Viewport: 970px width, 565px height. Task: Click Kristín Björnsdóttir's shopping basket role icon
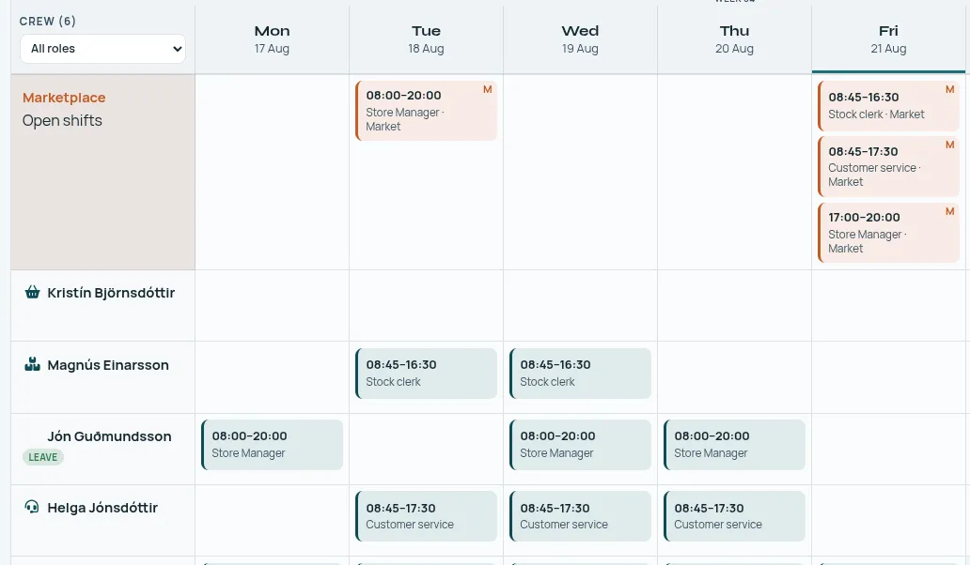(x=32, y=292)
